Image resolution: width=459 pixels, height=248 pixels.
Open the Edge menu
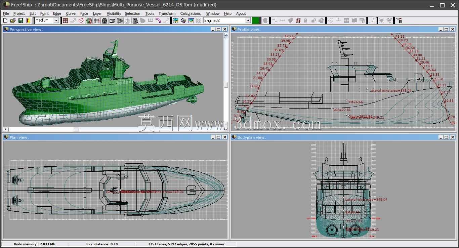point(57,13)
